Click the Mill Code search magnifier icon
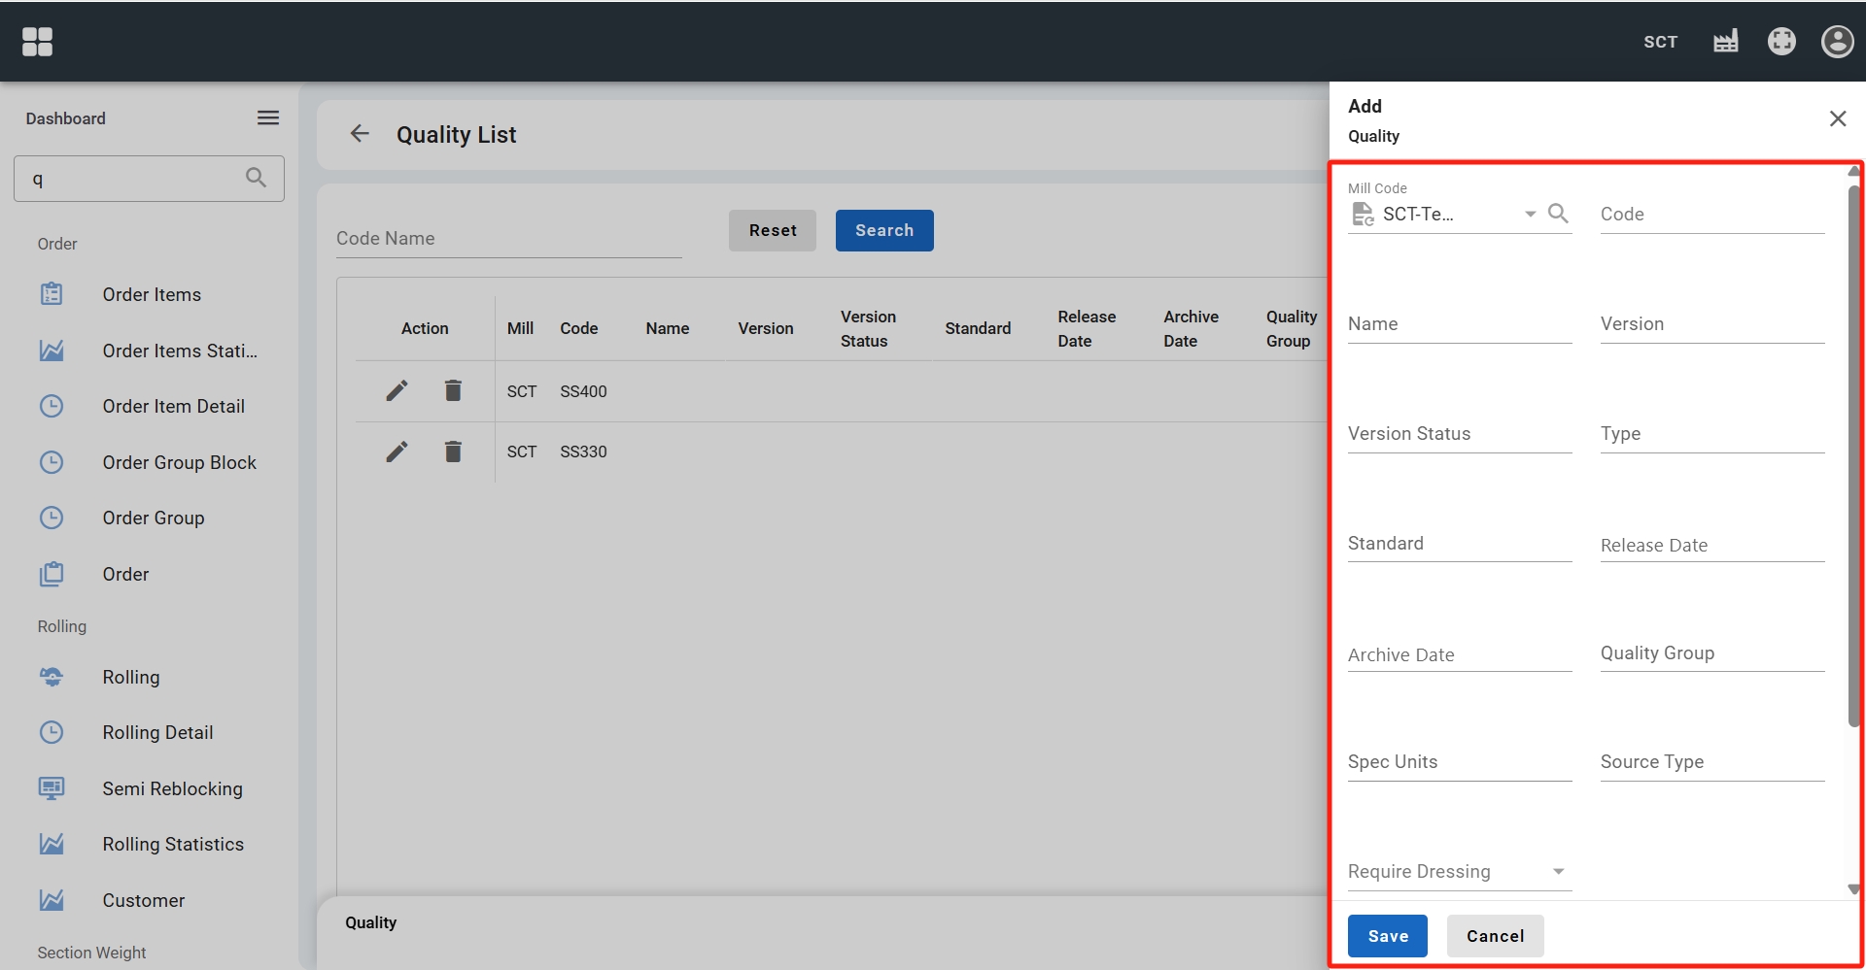The width and height of the screenshot is (1866, 970). pos(1558,214)
